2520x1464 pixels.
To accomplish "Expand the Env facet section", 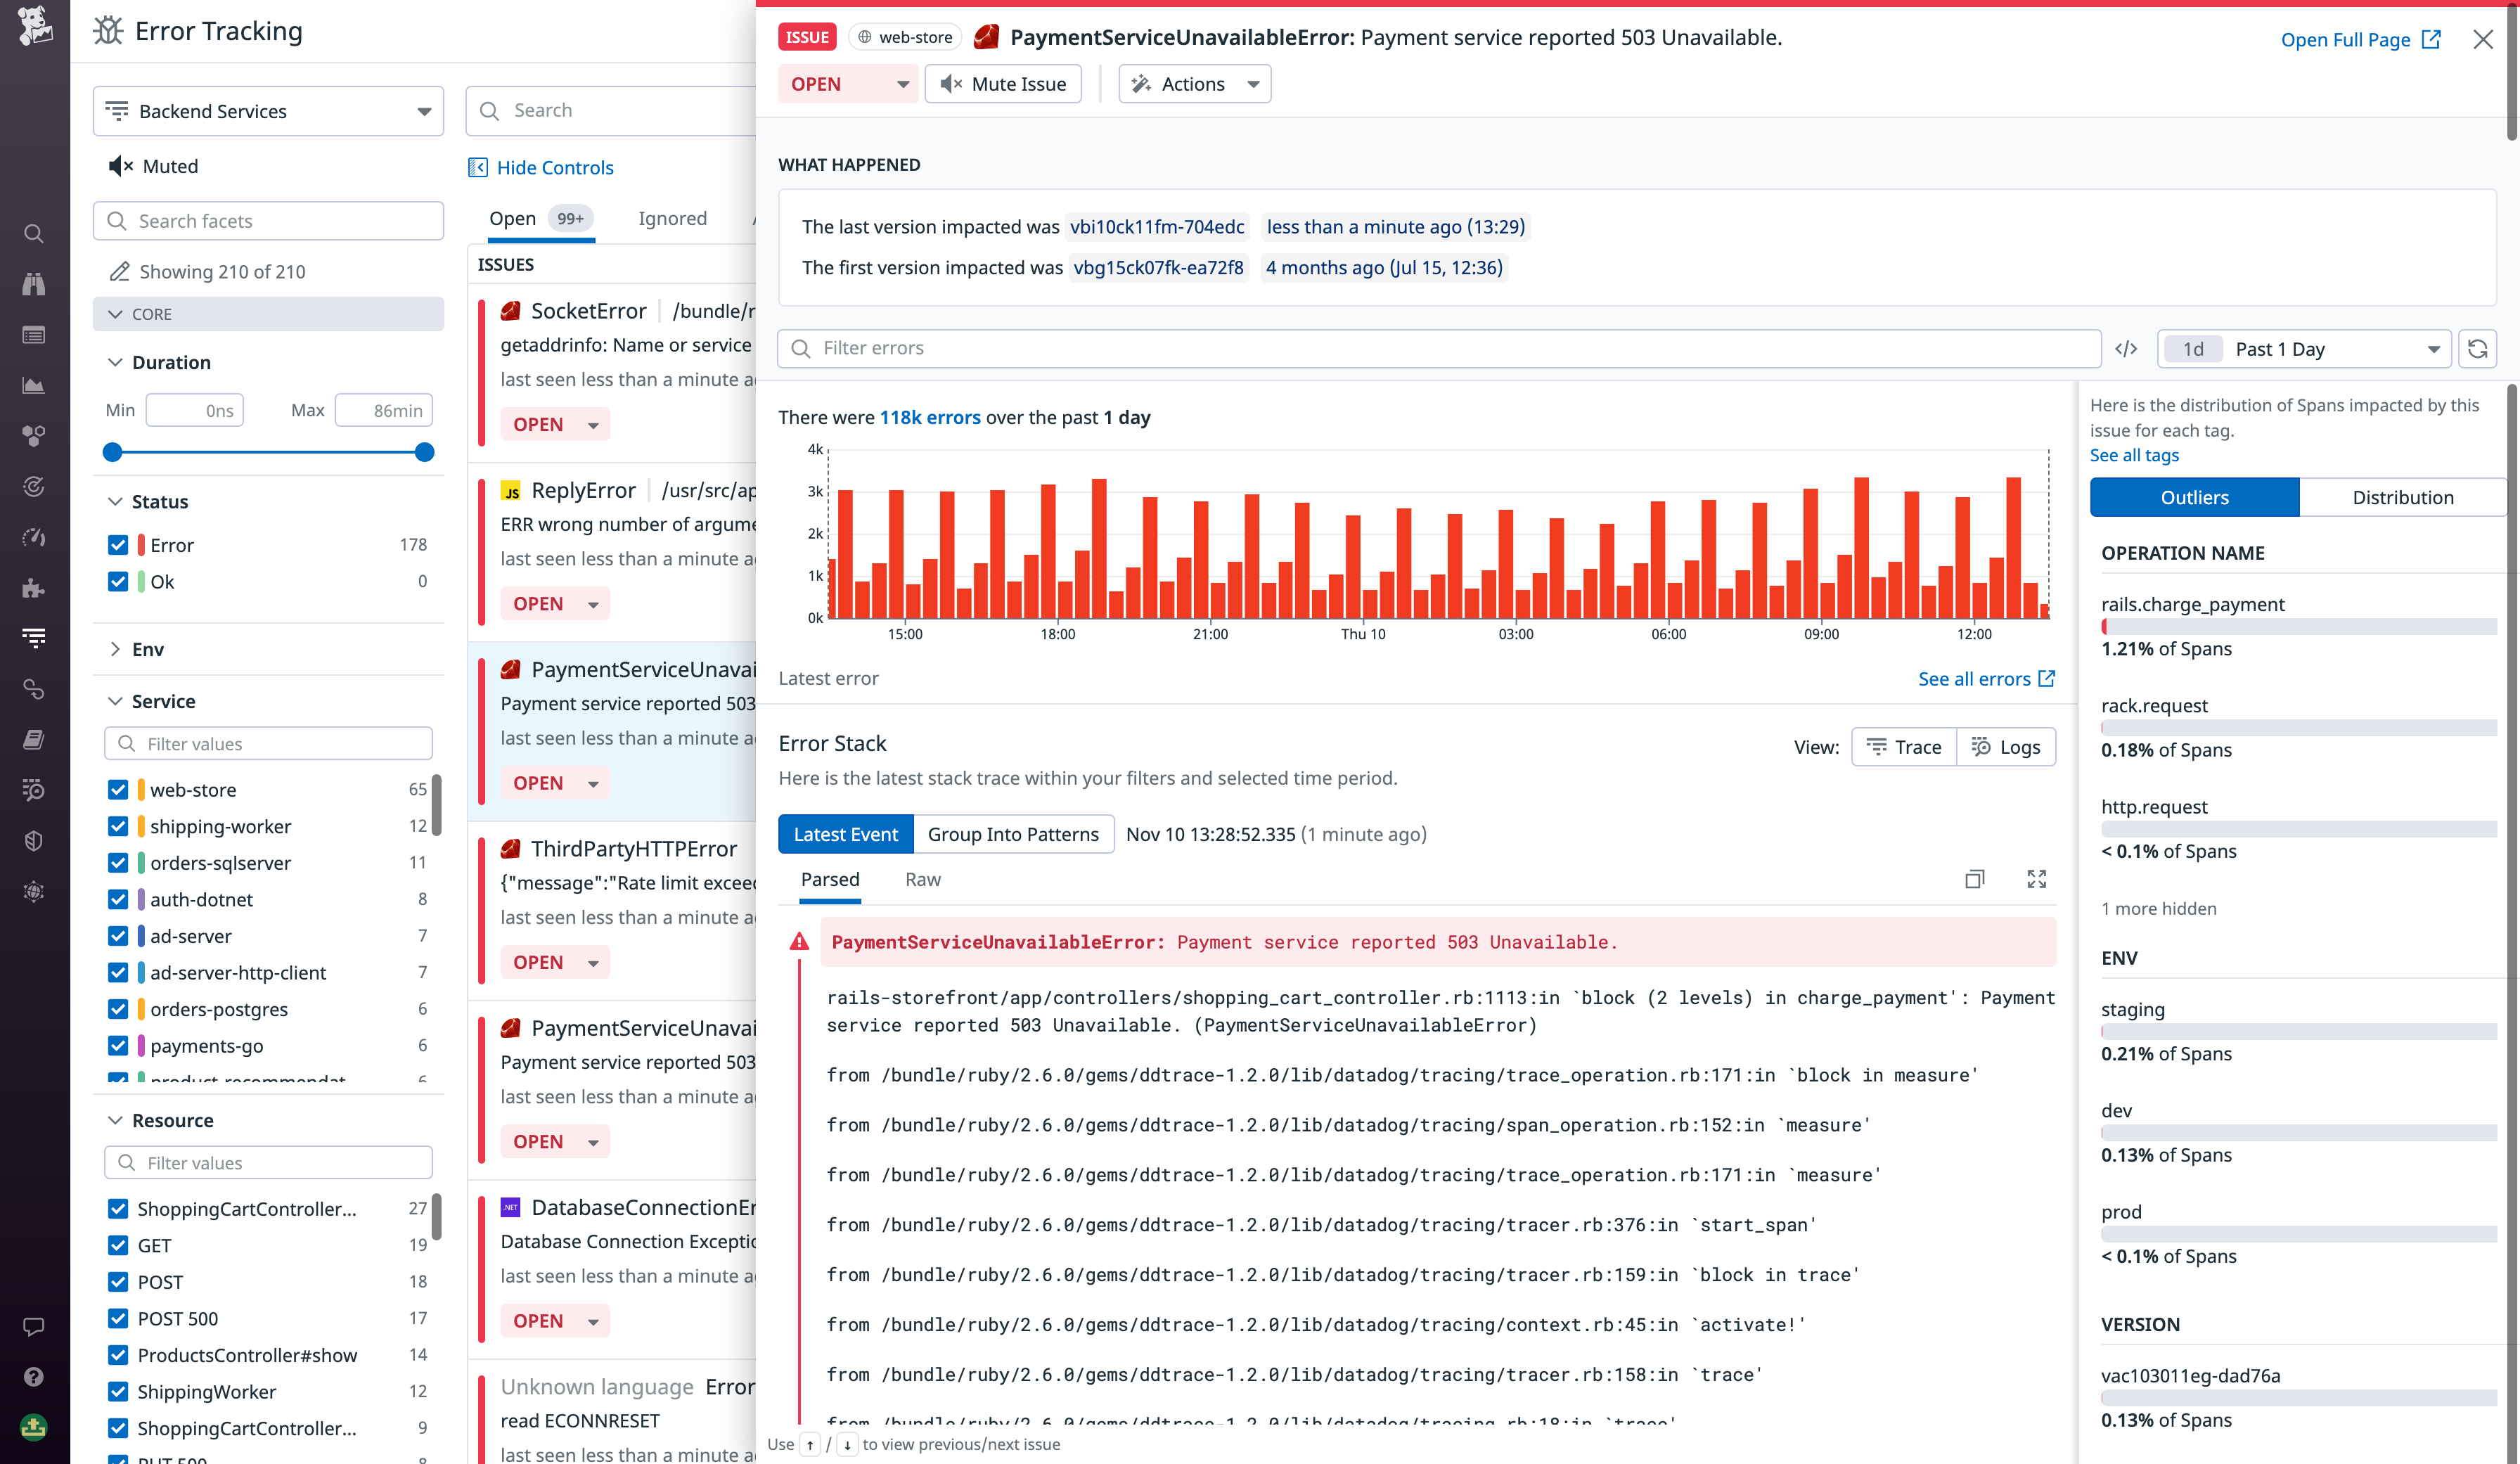I will (116, 648).
